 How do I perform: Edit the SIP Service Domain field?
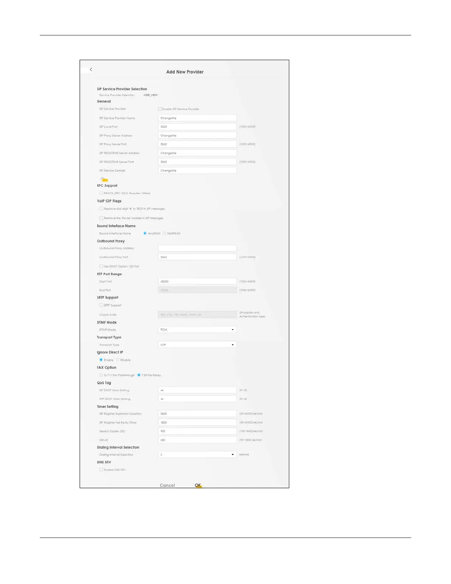click(x=197, y=170)
